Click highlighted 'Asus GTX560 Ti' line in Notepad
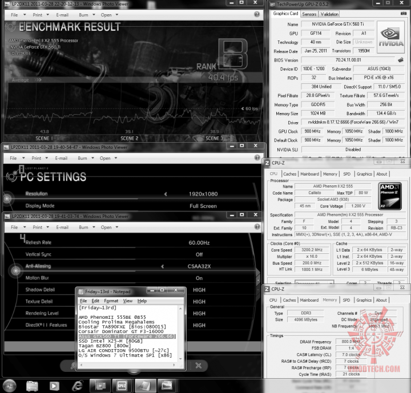Viewport: 411px width, 393px height. 127,336
